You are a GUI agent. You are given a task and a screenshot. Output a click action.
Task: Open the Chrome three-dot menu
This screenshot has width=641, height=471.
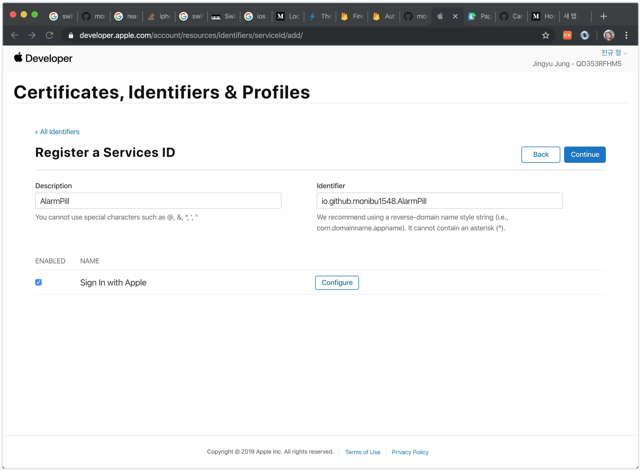[x=626, y=35]
